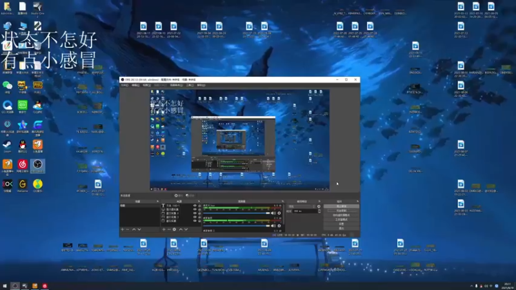Open the 帮助 menu in OBS
516x290 pixels.
tap(201, 85)
